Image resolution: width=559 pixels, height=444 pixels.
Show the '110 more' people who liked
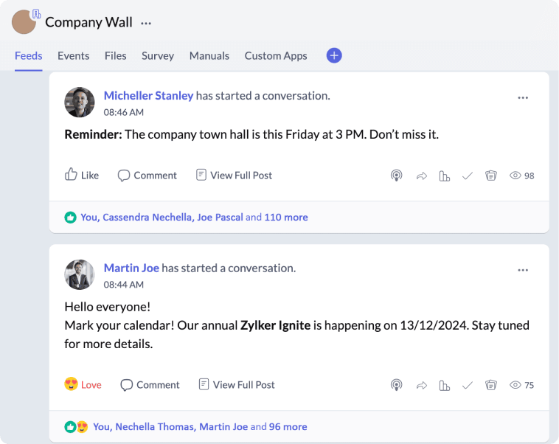pos(286,218)
